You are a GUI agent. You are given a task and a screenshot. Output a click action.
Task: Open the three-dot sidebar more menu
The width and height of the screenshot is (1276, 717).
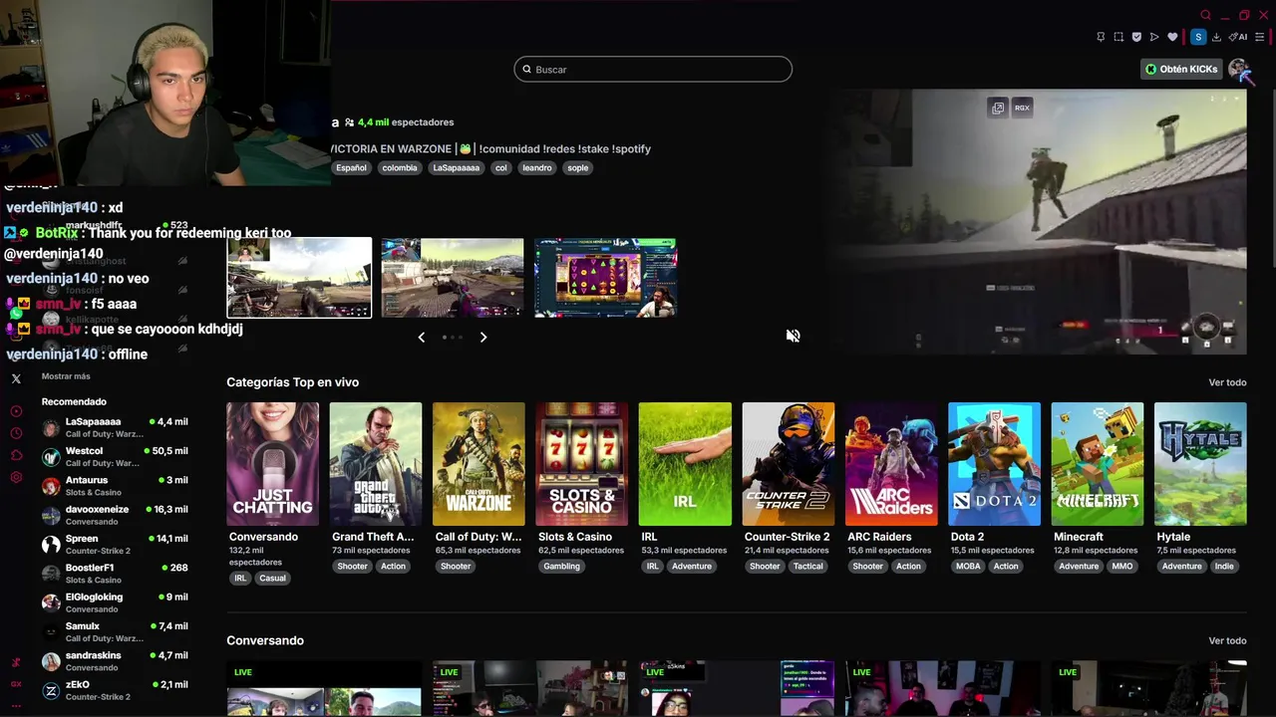coord(16,705)
